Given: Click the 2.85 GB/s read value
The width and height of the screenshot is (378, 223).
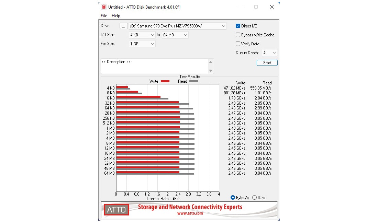Looking at the screenshot, I should [263, 103].
